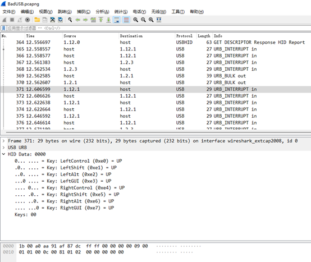Viewport: 311px width, 262px height.
Task: Sort packets by Length column
Action: click(204, 36)
